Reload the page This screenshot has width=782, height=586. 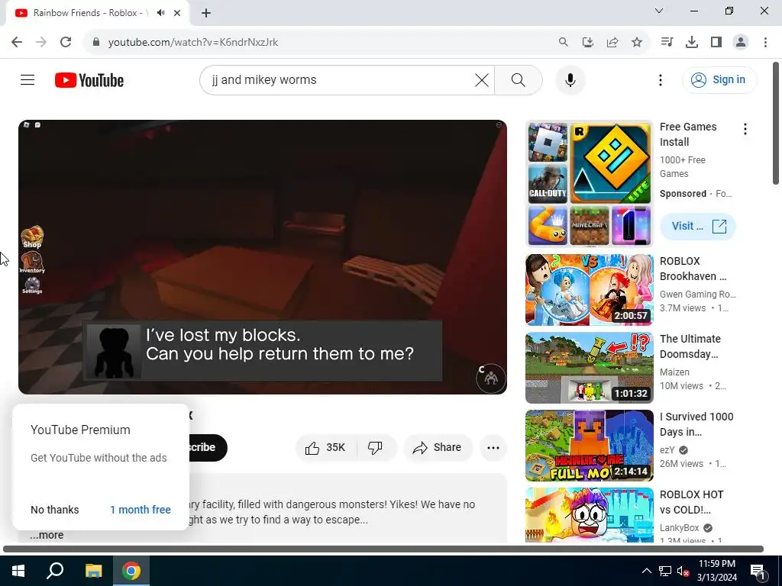[66, 42]
